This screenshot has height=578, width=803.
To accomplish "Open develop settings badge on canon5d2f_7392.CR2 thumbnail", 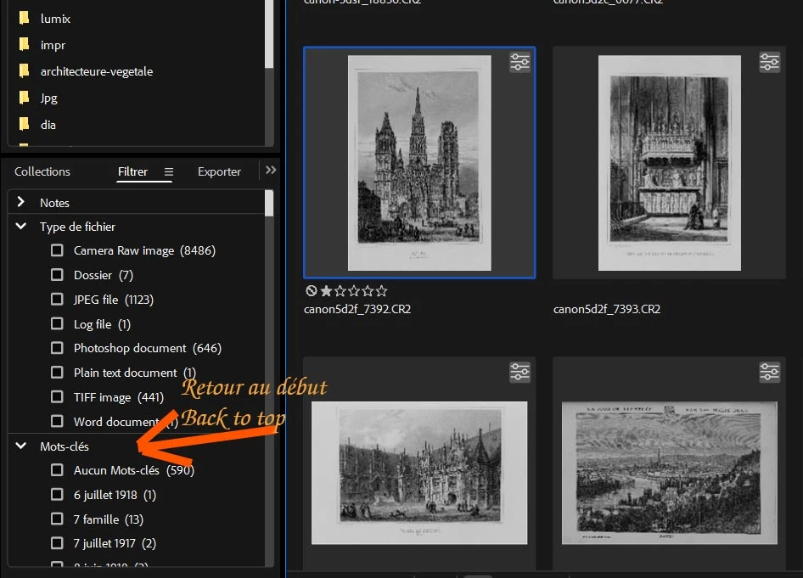I will point(519,62).
